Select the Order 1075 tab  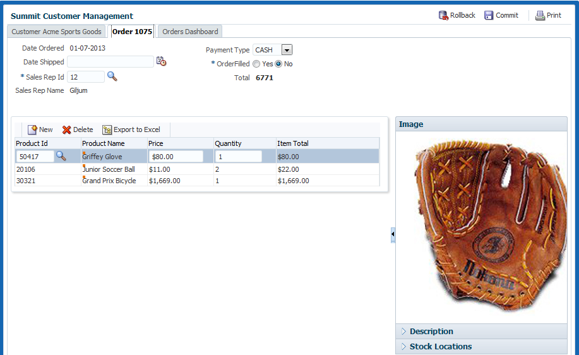pyautogui.click(x=132, y=32)
